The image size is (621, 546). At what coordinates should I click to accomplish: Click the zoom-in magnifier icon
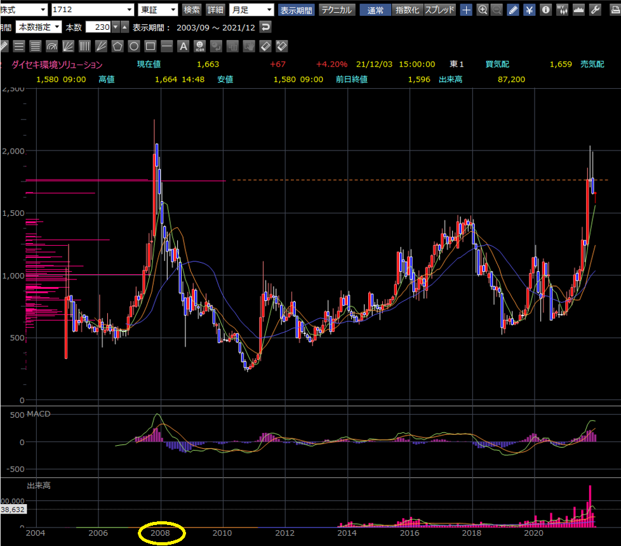482,10
